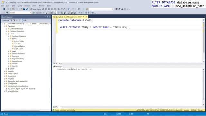Click the Connect Object Explorer plug icon
Viewport: 206px width, 116px height.
click(x=11, y=20)
